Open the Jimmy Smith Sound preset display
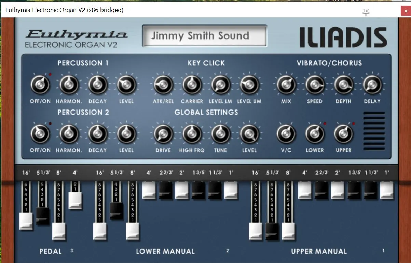This screenshot has width=411, height=263. point(204,36)
